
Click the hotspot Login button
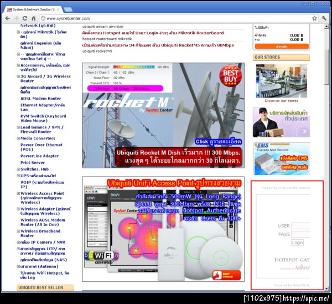pyautogui.click(x=297, y=243)
